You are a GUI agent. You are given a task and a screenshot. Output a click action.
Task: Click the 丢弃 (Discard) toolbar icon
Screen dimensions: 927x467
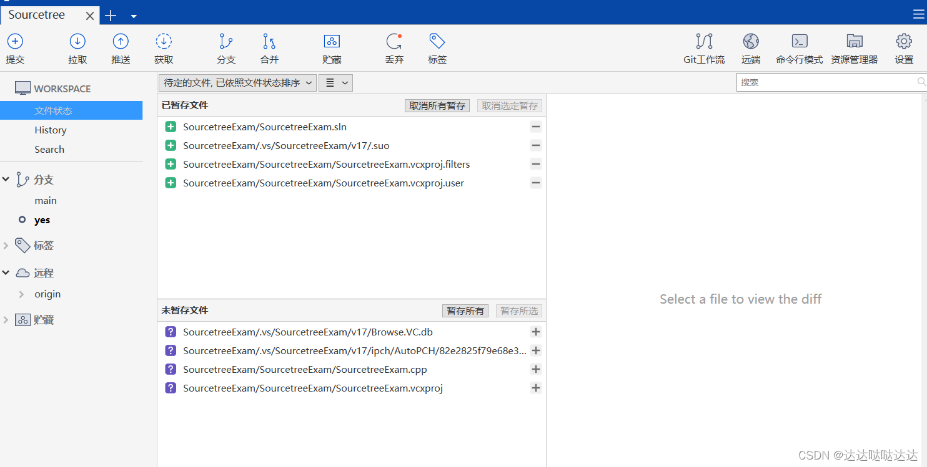[x=394, y=49]
